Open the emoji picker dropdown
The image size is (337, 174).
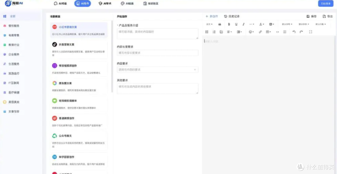click(x=251, y=32)
